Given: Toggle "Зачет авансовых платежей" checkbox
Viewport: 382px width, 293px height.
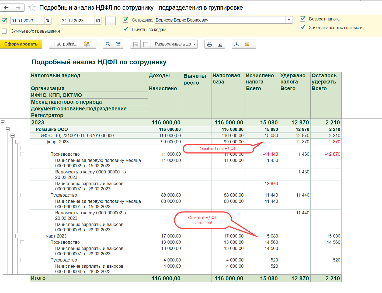Looking at the screenshot, I should [303, 27].
